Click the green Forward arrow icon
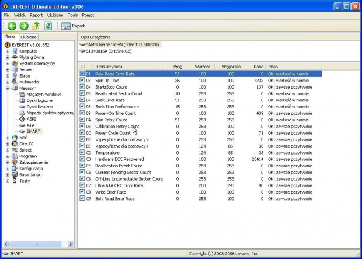362x259 pixels. click(24, 26)
